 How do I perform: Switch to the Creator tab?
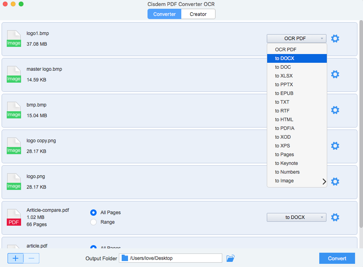[x=198, y=14]
